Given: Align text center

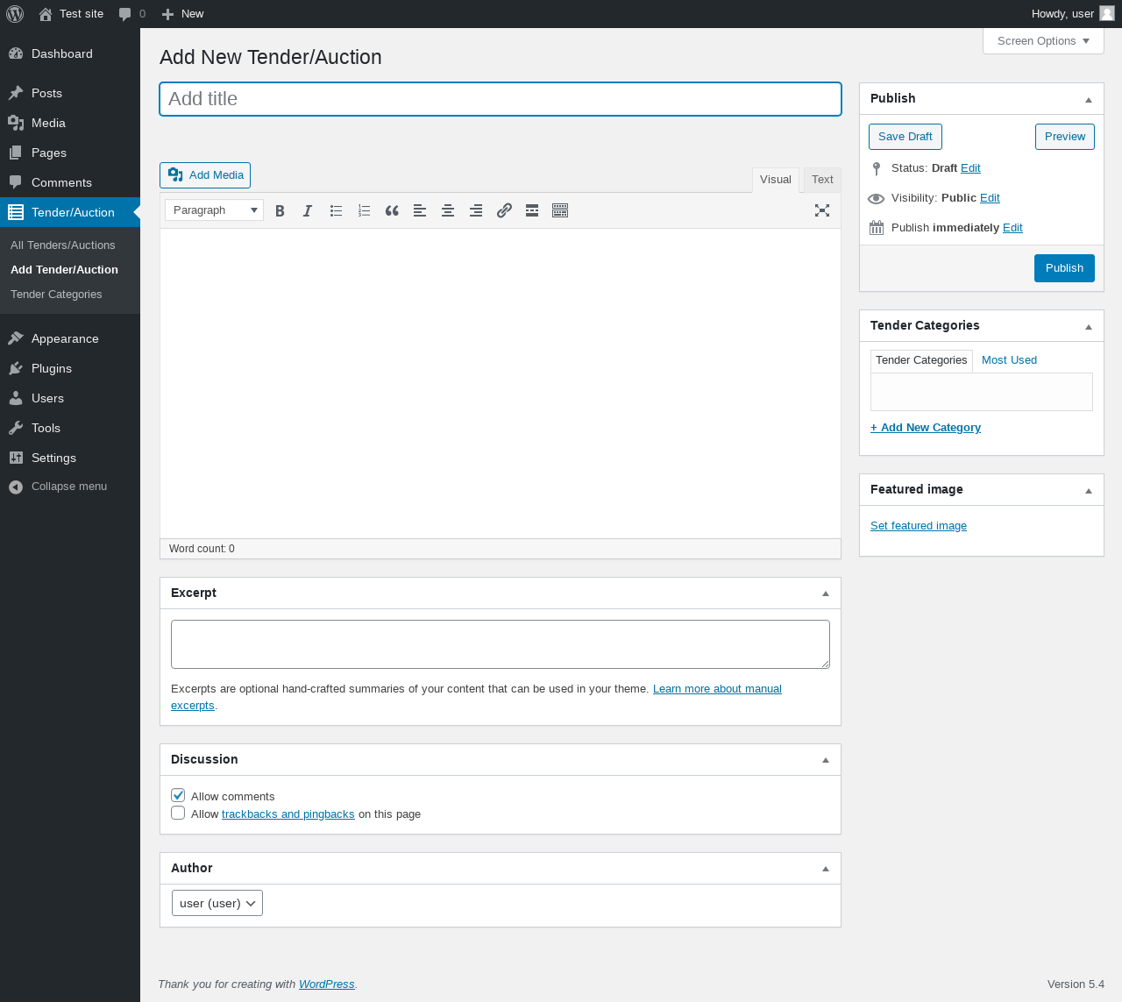Looking at the screenshot, I should [448, 210].
